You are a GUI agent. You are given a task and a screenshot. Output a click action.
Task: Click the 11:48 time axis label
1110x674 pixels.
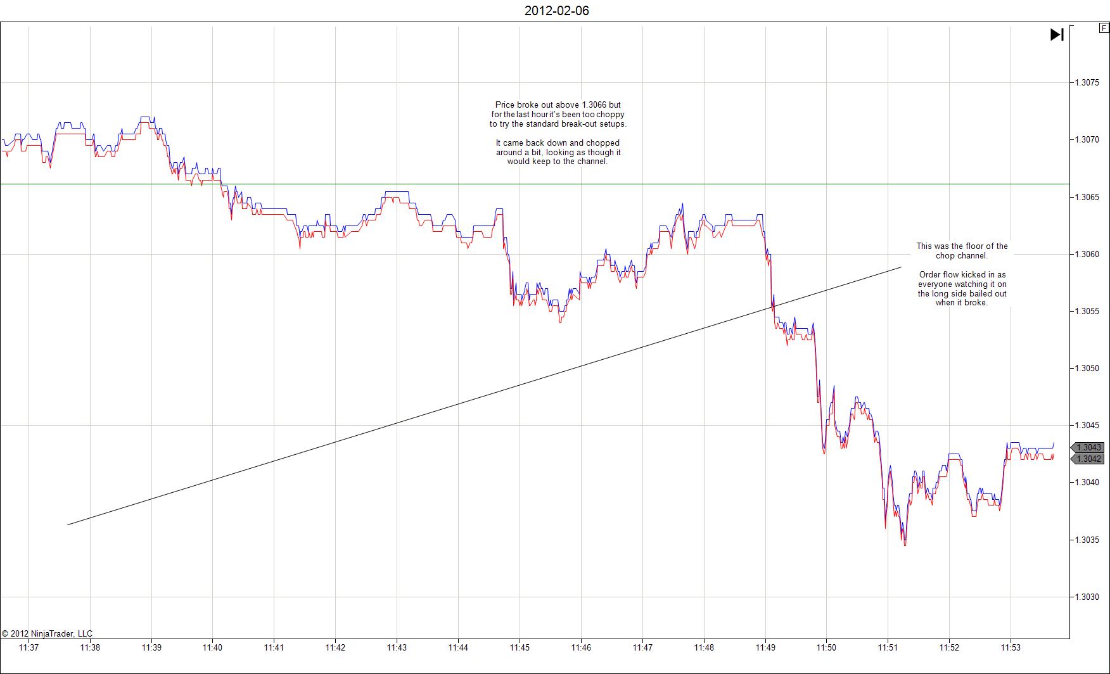tap(704, 647)
